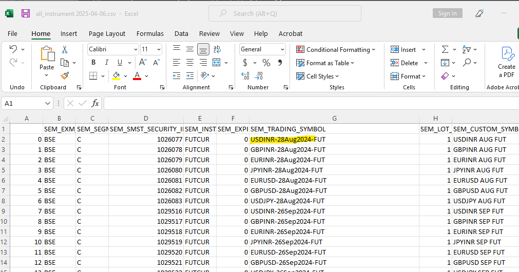This screenshot has height=272, width=519.
Task: Open Conditional Formatting menu
Action: [336, 50]
